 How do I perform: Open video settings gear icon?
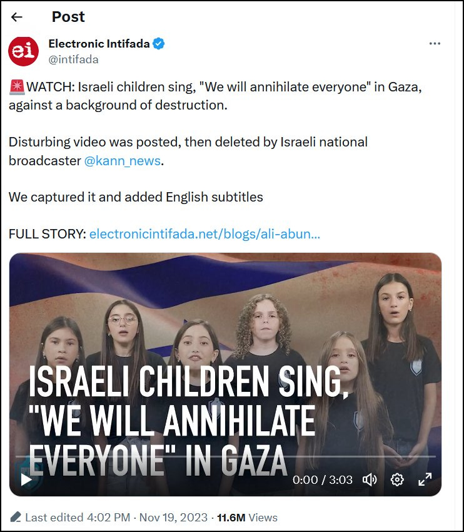[x=397, y=479]
